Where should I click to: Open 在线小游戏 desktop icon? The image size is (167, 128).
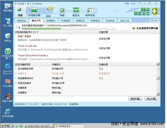[x=7, y=98]
